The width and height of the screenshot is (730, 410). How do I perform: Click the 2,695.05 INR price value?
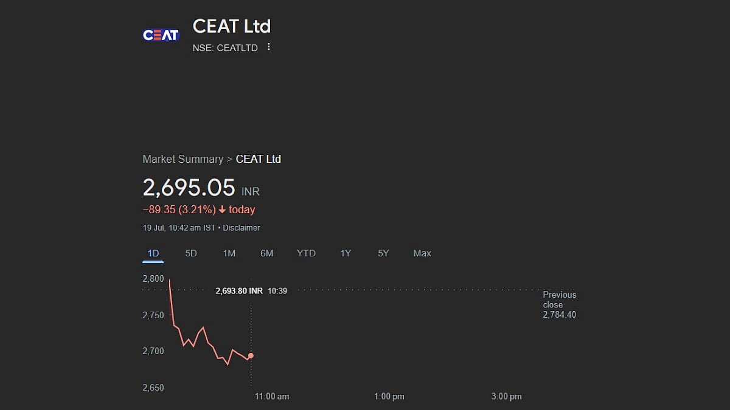tap(189, 188)
